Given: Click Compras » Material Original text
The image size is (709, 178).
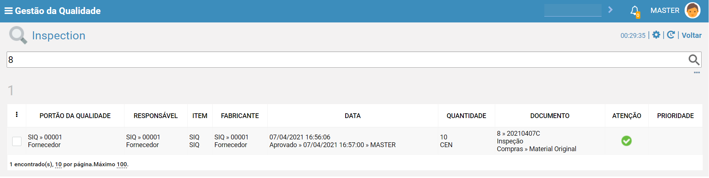Looking at the screenshot, I should [537, 149].
